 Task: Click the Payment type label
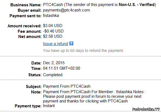coord(28,106)
